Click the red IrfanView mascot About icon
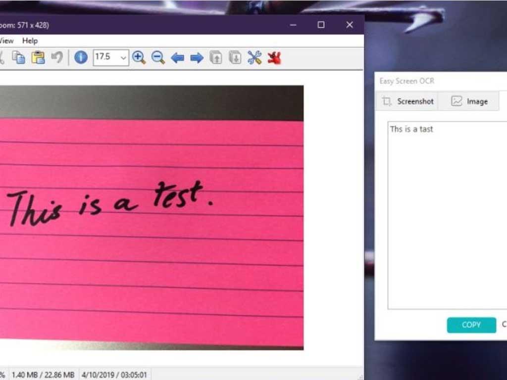This screenshot has height=380, width=507. coord(274,57)
